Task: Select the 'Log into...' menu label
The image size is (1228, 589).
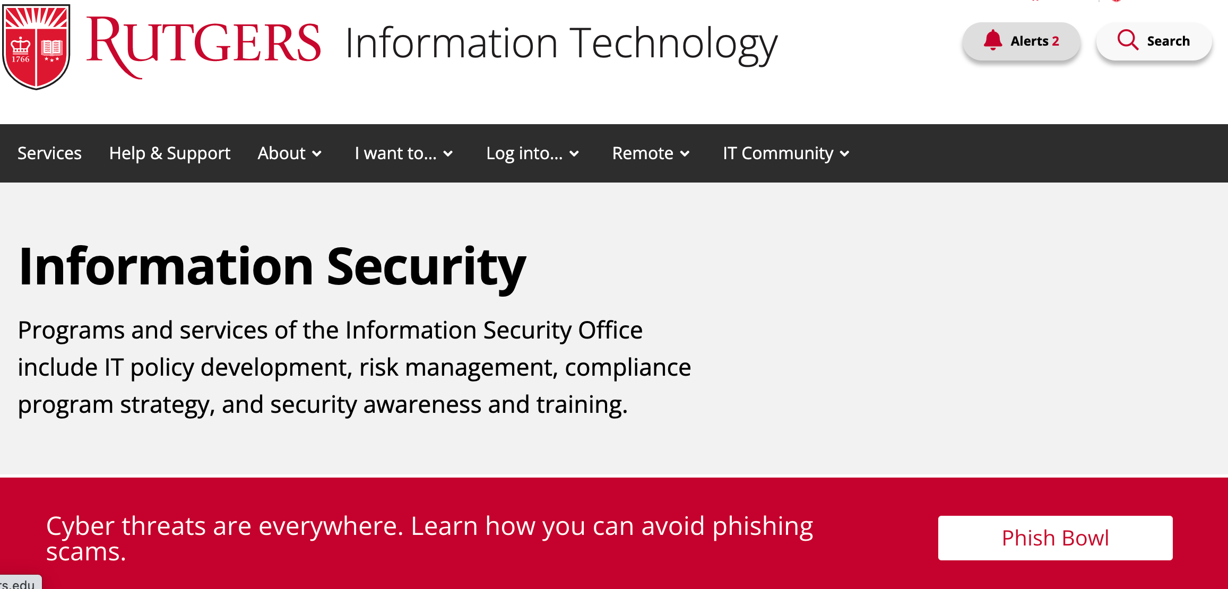Action: pyautogui.click(x=524, y=153)
